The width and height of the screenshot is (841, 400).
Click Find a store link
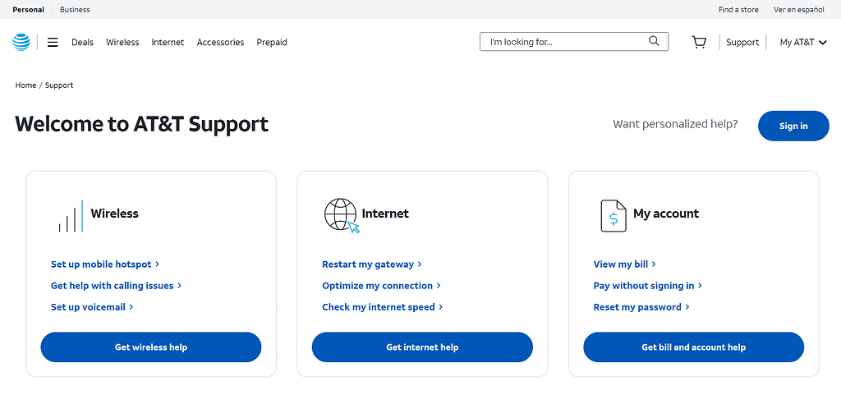click(x=738, y=10)
